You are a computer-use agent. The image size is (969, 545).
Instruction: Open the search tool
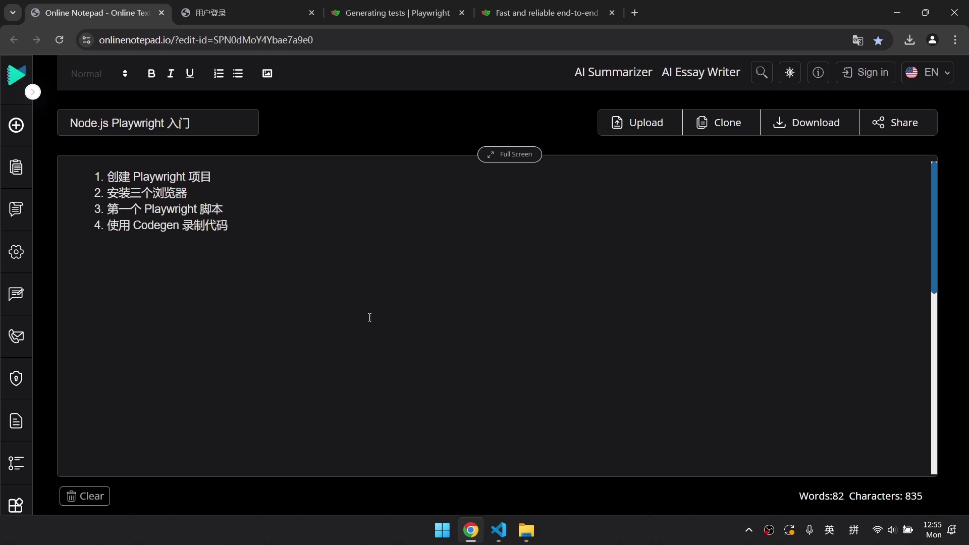(762, 72)
